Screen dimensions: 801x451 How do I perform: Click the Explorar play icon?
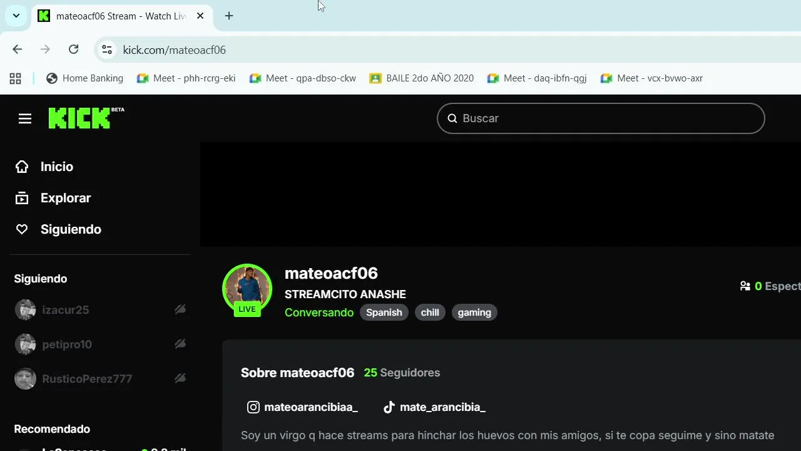coord(22,198)
